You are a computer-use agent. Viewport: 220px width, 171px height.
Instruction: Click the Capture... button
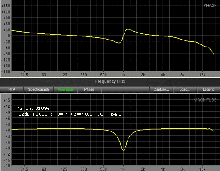click(161, 90)
